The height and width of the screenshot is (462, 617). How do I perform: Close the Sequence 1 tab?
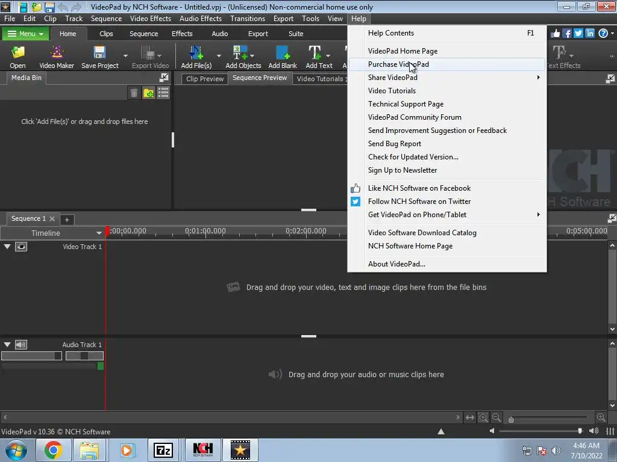[52, 218]
